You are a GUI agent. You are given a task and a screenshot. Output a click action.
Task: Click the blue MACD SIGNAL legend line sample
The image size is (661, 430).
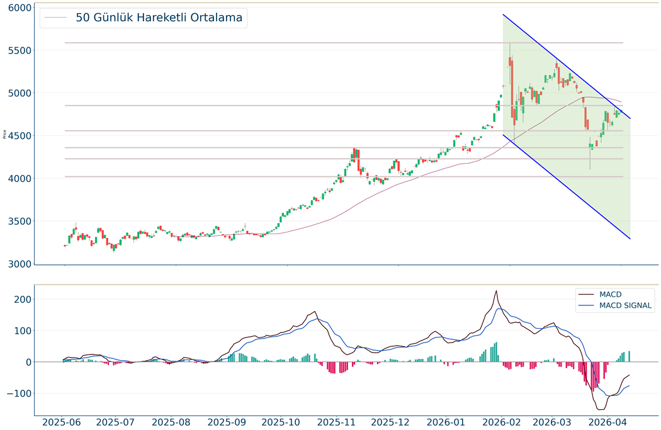(586, 306)
